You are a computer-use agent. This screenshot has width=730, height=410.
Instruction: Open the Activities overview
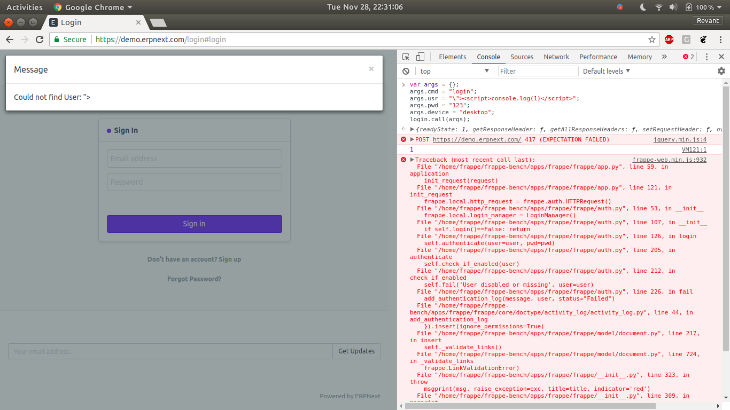tap(25, 7)
